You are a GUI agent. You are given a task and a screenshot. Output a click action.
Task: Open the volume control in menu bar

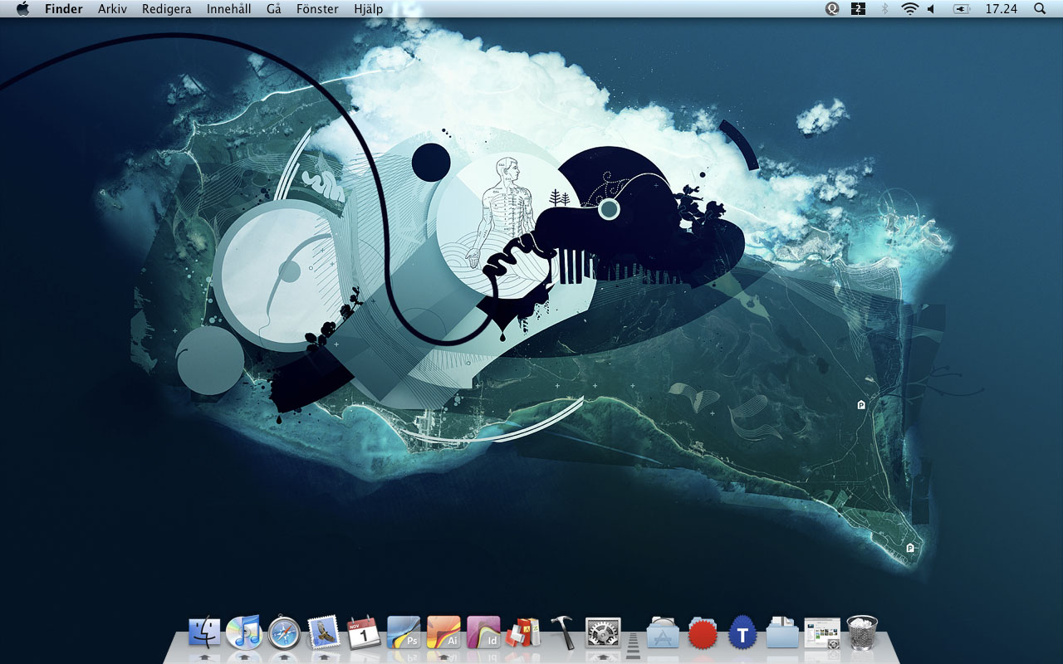(x=932, y=9)
